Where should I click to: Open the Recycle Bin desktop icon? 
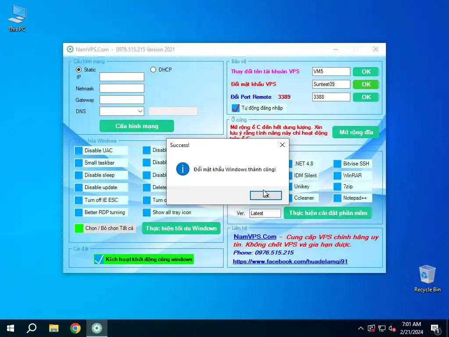427,279
